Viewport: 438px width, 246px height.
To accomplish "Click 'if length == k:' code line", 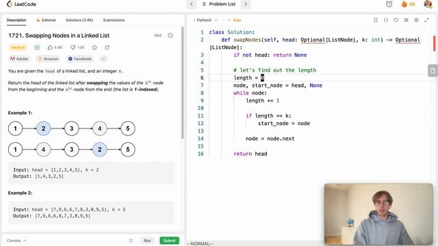I will click(x=268, y=115).
